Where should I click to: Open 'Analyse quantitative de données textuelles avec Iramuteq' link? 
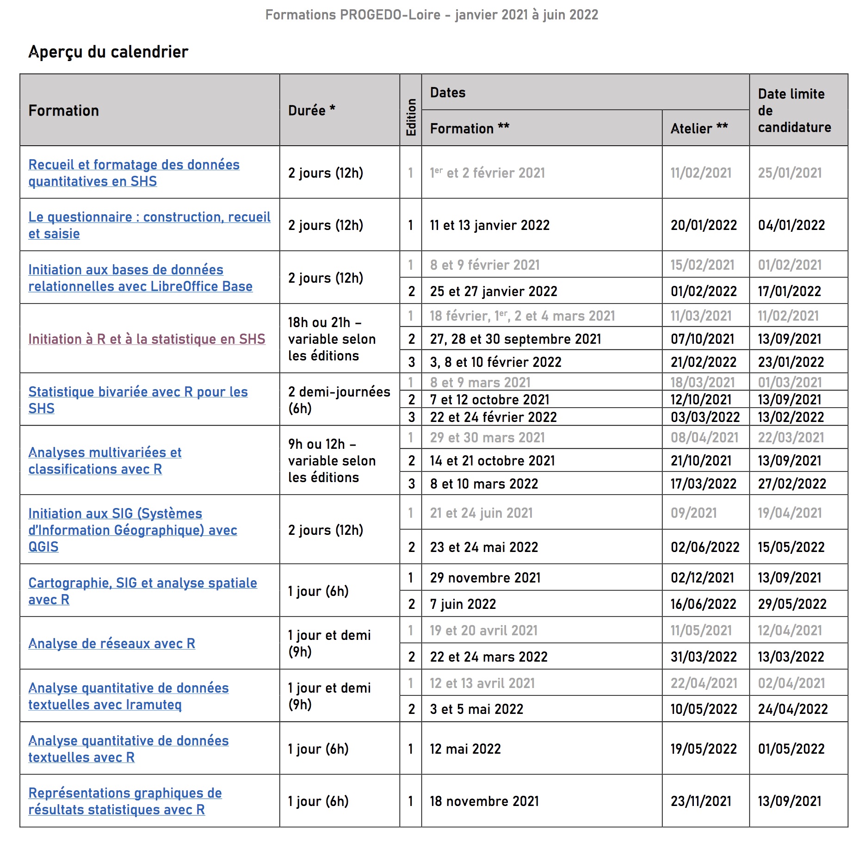pos(129,696)
